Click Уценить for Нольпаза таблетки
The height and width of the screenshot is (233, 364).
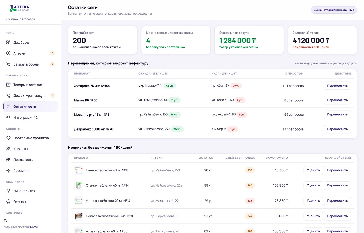pyautogui.click(x=313, y=216)
